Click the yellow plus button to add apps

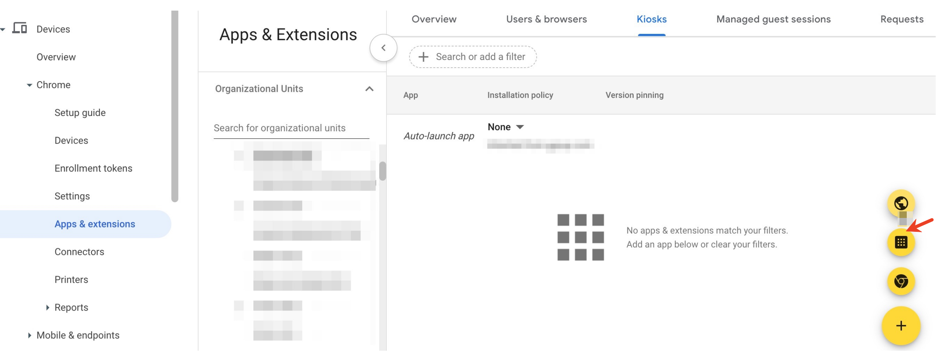901,325
